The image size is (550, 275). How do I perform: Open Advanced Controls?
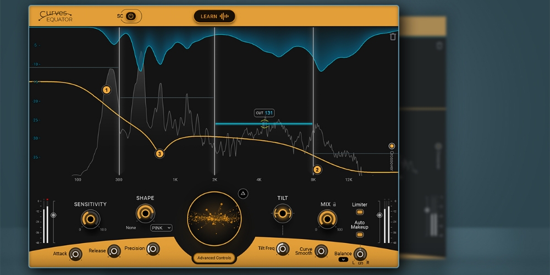tap(215, 258)
